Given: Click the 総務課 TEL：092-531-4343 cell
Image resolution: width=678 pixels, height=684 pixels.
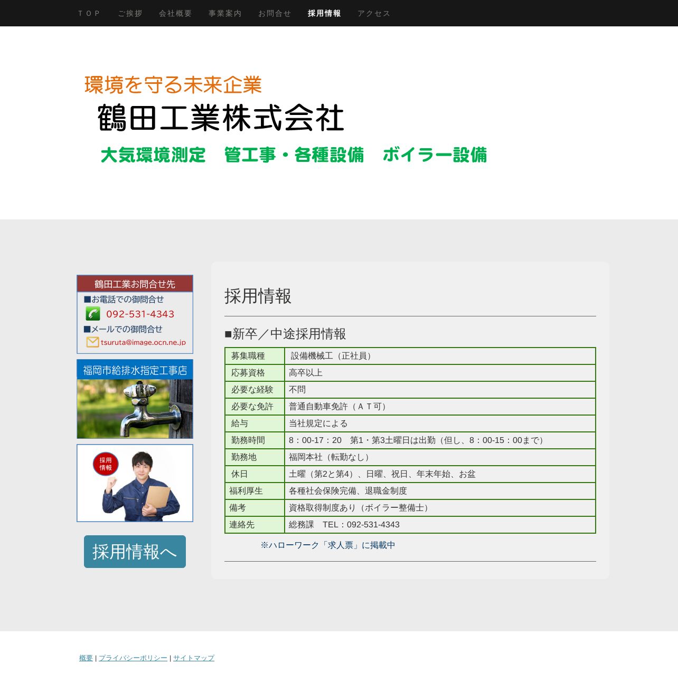Looking at the screenshot, I should coord(440,525).
